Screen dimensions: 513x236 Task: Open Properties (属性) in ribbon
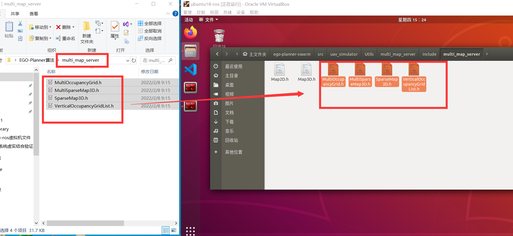(x=115, y=30)
